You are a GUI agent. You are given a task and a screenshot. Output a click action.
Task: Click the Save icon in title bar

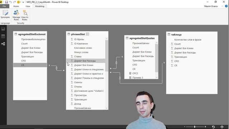6,2
